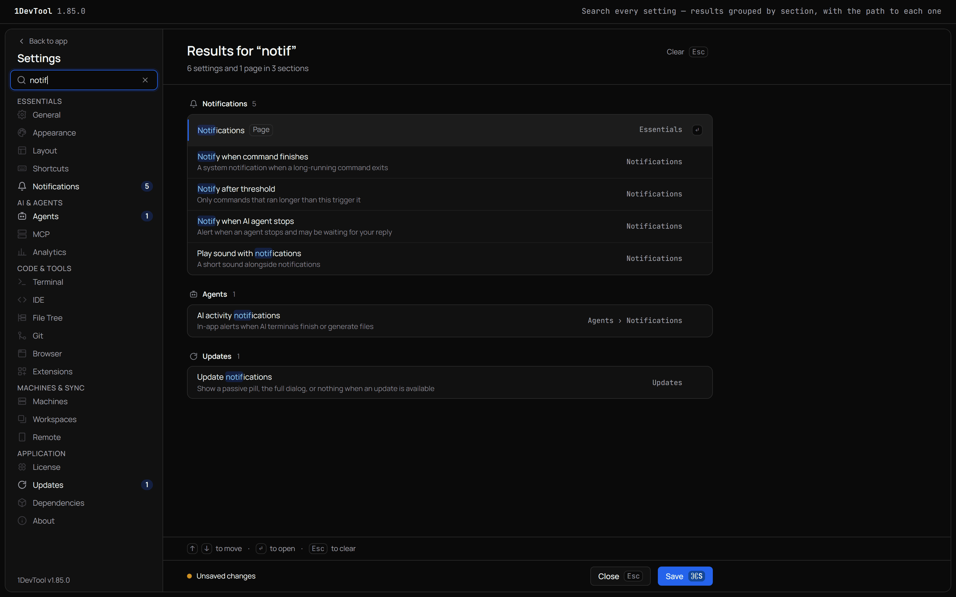Viewport: 956px width, 597px height.
Task: Open the Agents robot icon in sidebar
Action: tap(22, 216)
